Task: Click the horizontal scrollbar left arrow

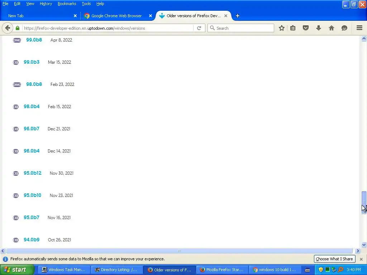Action: pos(3,251)
